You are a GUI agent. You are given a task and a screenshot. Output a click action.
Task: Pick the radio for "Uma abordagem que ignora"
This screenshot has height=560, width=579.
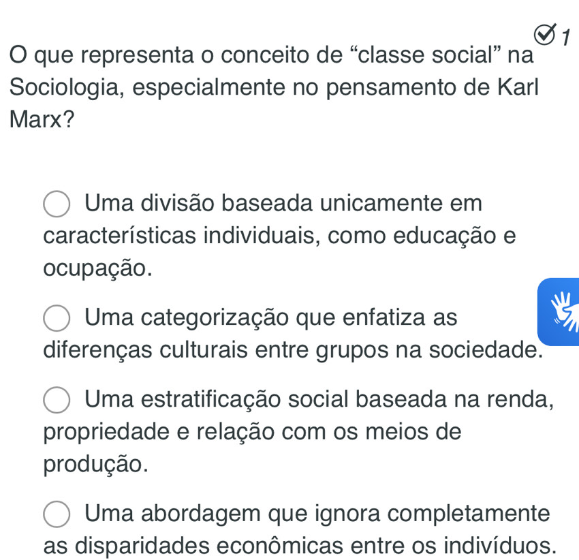tap(58, 514)
